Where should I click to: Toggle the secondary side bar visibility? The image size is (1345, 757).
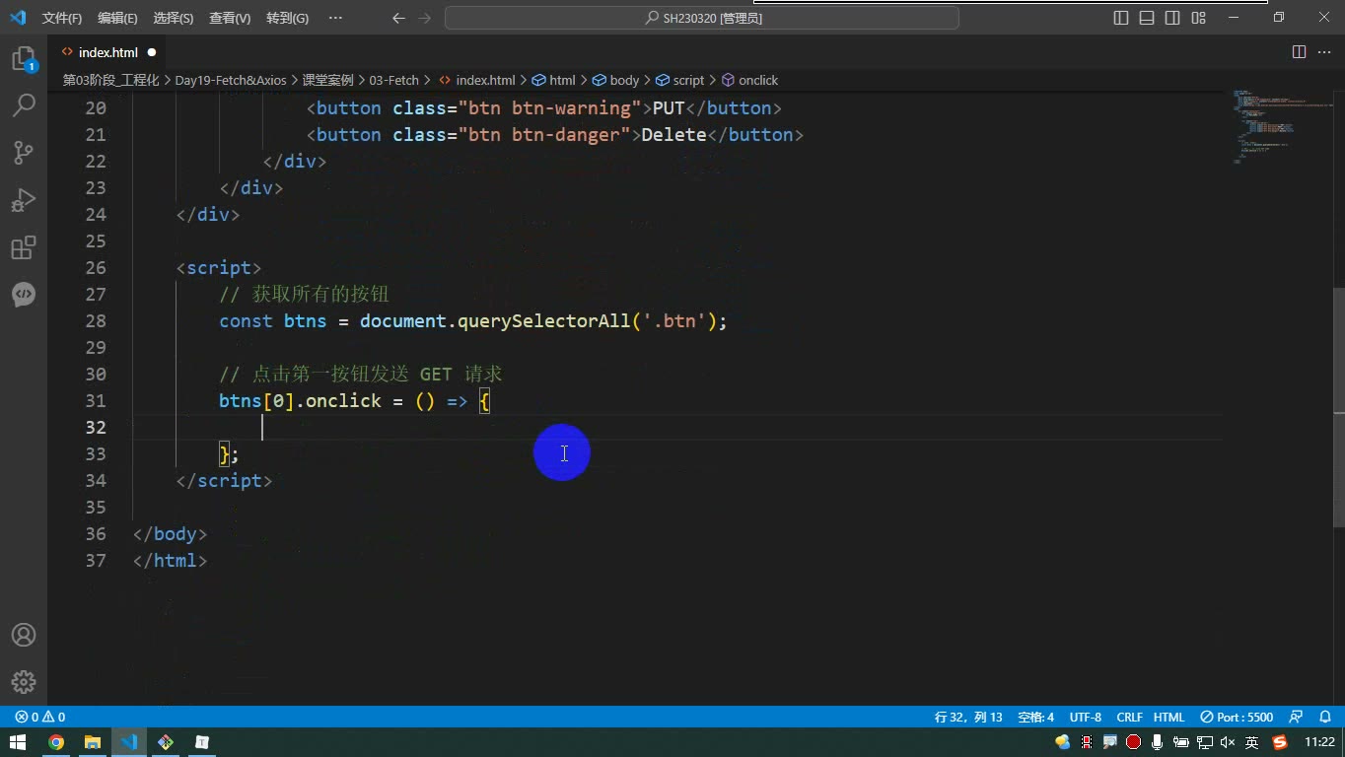(1172, 18)
